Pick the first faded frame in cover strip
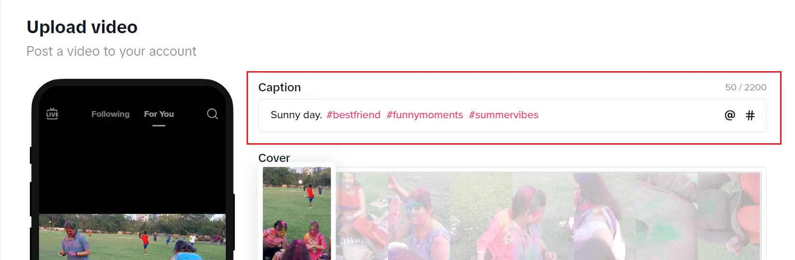The height and width of the screenshot is (260, 795). point(362,216)
